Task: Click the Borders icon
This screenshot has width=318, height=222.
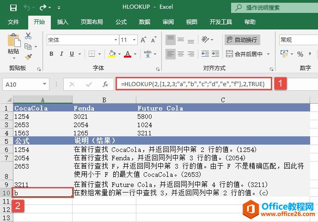Action: click(x=92, y=54)
